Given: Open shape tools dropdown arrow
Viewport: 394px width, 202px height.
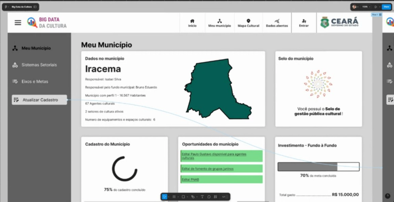Looking at the screenshot, I should point(187,197).
